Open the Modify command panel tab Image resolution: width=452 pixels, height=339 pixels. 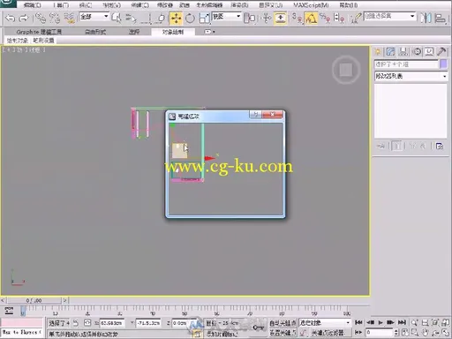tap(390, 52)
